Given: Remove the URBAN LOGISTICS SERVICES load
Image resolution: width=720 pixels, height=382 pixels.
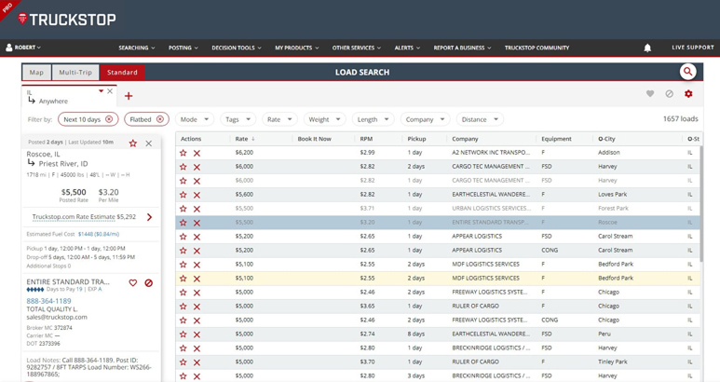Looking at the screenshot, I should pyautogui.click(x=197, y=209).
